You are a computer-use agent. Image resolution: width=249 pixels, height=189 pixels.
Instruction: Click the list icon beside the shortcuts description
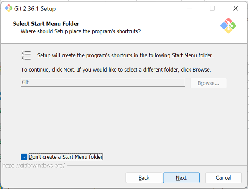pos(26,55)
